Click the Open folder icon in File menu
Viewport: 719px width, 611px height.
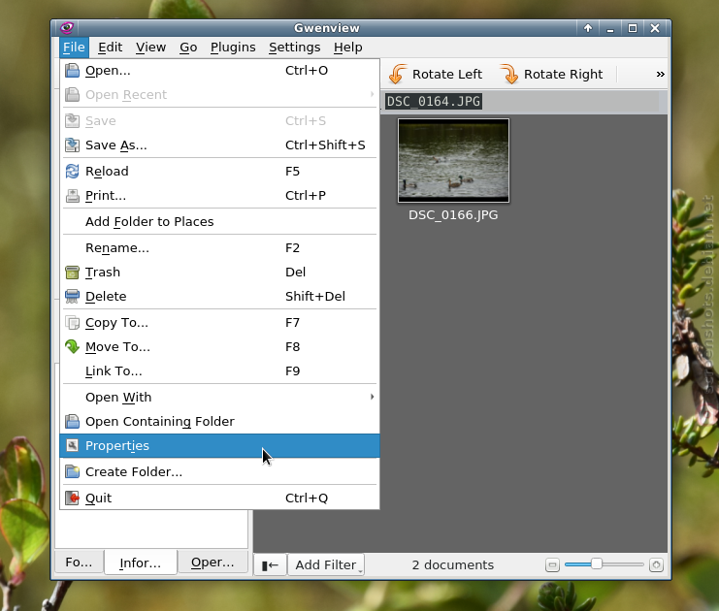(72, 71)
